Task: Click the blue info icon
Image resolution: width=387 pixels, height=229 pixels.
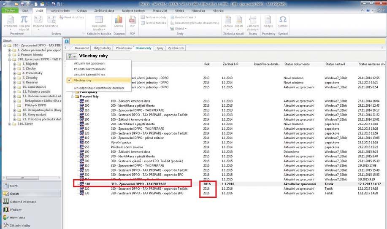Action: 67,41
